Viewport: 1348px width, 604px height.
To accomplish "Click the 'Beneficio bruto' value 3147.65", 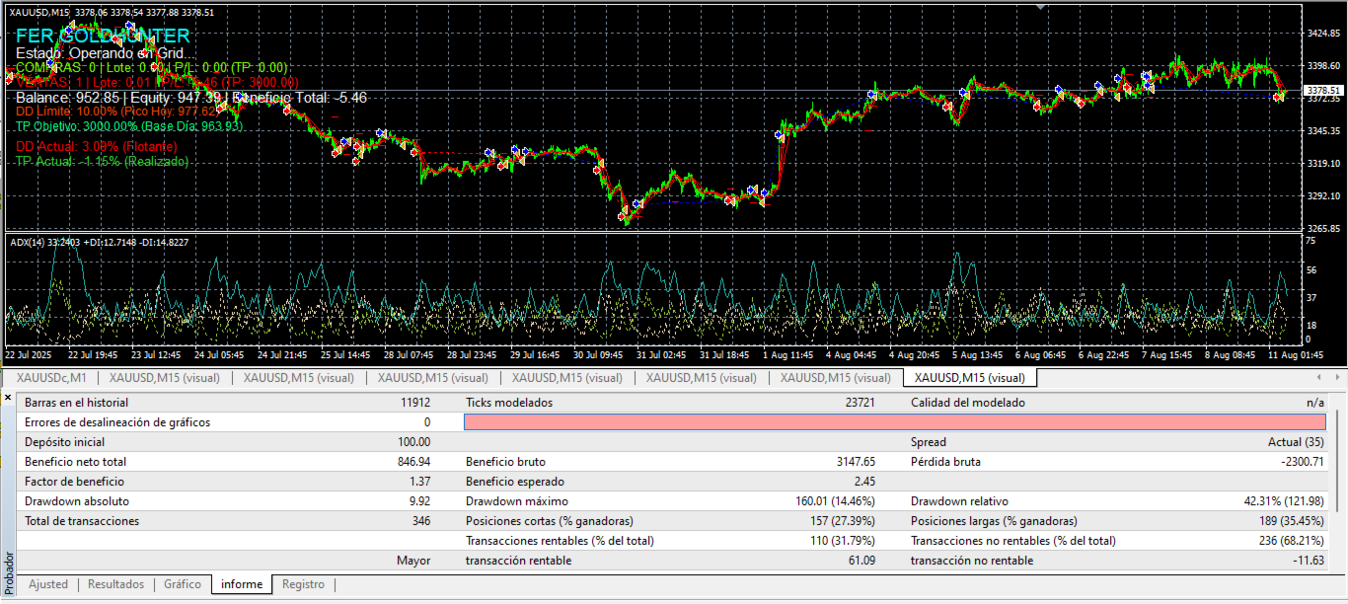I will click(x=856, y=462).
